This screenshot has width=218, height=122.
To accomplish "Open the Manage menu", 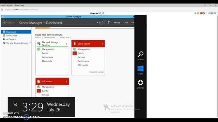I will [x=117, y=23].
